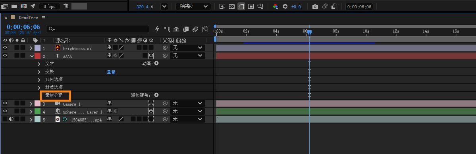Expand the 材质选项 property group
The image size is (476, 154).
click(x=39, y=87)
